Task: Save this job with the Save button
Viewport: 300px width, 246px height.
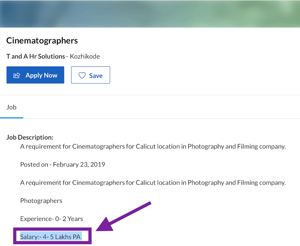Action: click(90, 75)
